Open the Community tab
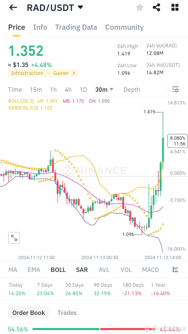 point(124,27)
